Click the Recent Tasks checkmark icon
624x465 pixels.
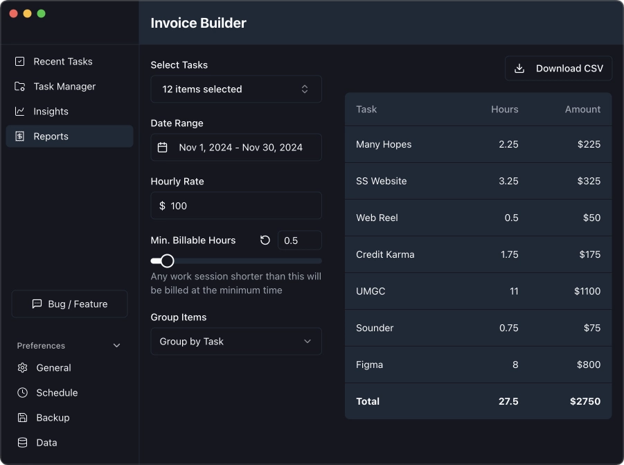coord(19,61)
